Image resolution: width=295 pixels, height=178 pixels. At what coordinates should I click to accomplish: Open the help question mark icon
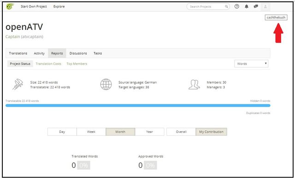point(236,6)
